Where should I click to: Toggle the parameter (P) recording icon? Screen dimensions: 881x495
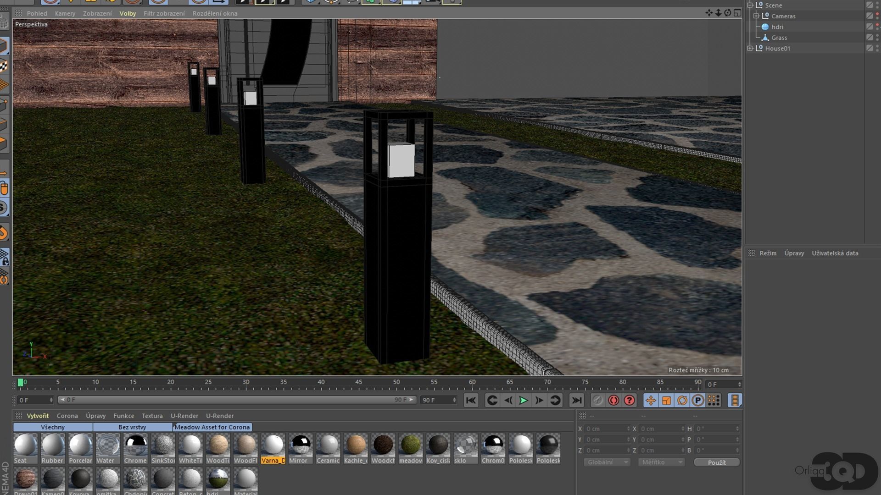coord(698,400)
